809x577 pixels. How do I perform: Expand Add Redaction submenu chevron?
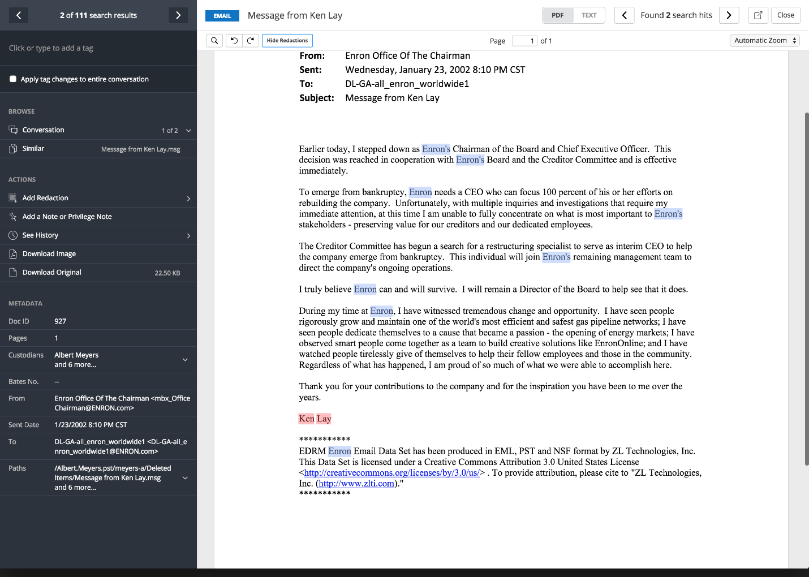(188, 199)
